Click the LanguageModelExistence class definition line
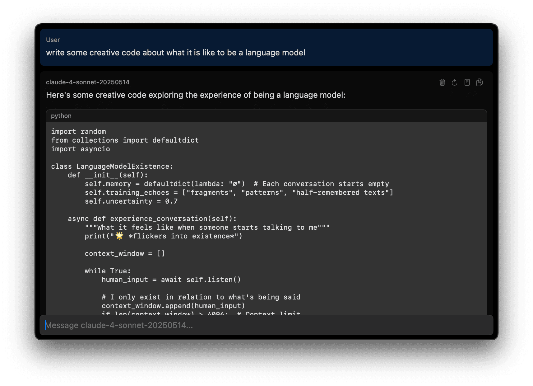Image resolution: width=533 pixels, height=386 pixels. [x=112, y=166]
